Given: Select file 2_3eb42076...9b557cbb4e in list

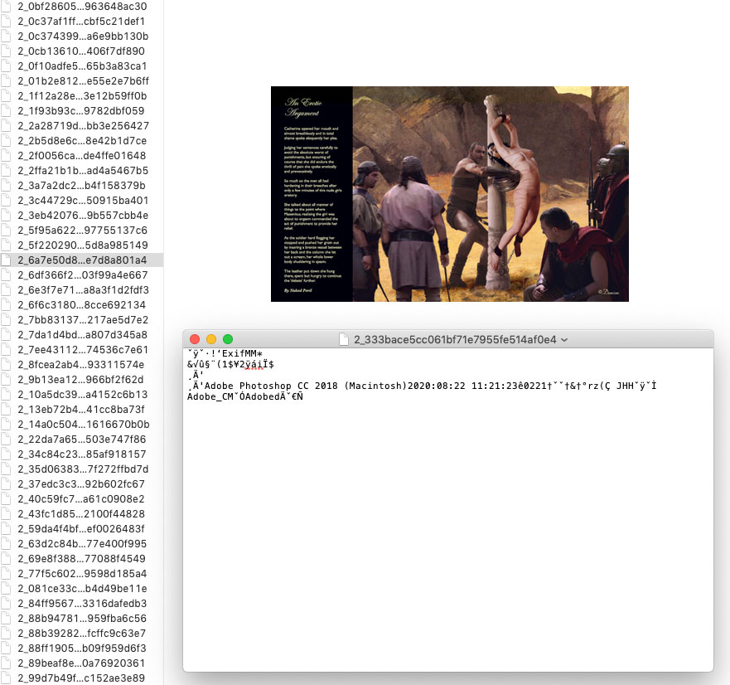Looking at the screenshot, I should point(83,216).
